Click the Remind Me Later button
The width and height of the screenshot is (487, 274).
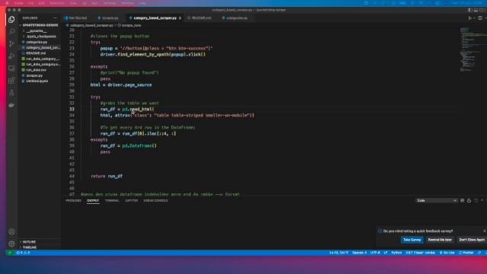pos(440,240)
